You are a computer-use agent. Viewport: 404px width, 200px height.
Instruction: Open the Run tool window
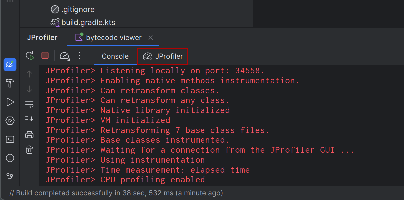10,102
